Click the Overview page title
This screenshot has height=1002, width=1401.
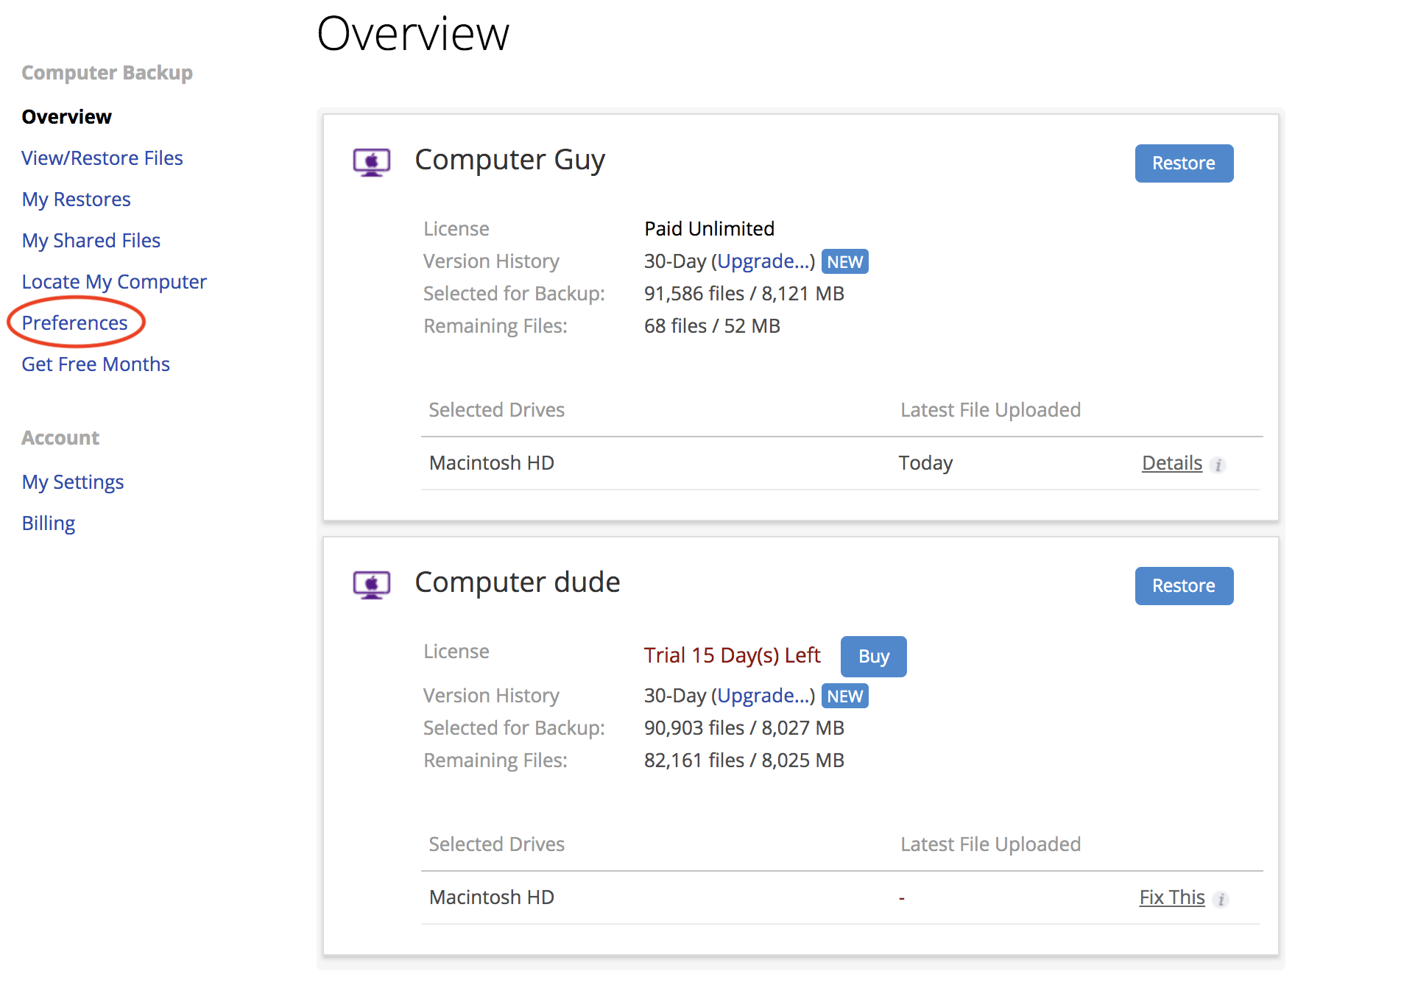(413, 34)
